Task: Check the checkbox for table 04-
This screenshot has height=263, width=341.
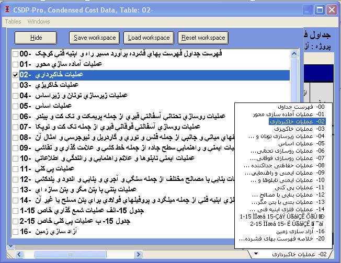Action: click(16, 96)
